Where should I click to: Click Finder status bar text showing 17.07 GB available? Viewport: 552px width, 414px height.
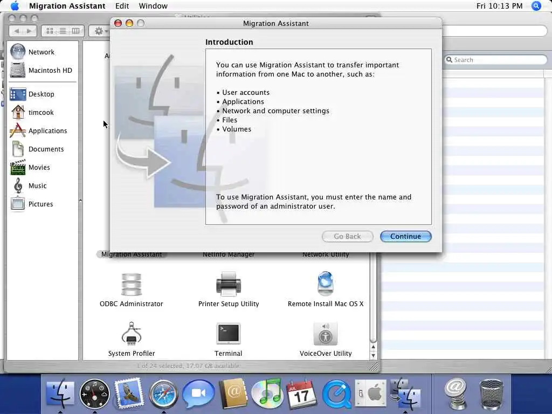coord(188,366)
